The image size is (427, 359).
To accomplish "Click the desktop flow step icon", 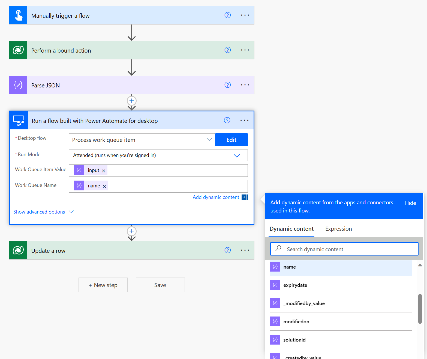I will pyautogui.click(x=19, y=120).
